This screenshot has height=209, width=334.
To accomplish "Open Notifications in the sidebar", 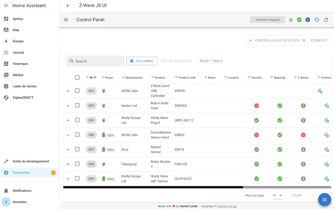I will click(x=30, y=191).
